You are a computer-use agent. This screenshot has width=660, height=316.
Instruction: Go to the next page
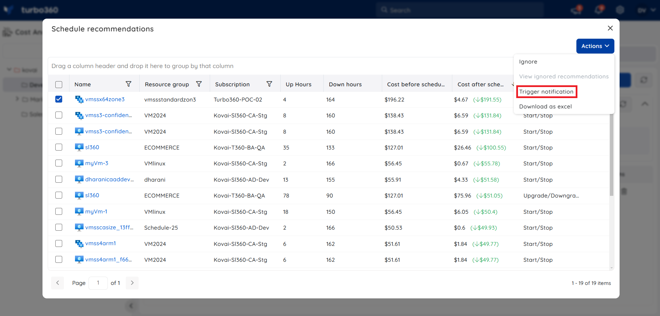pos(132,283)
